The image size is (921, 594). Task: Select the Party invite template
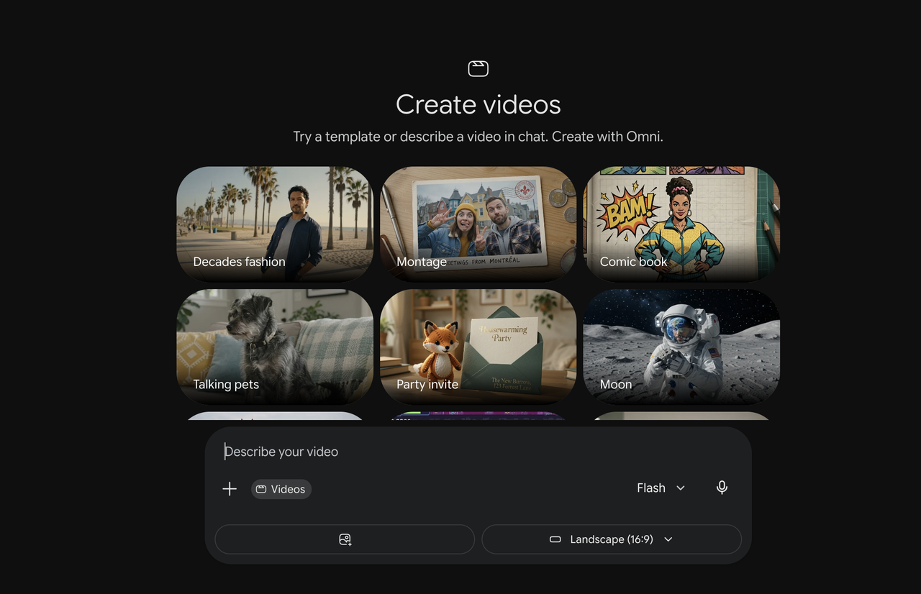point(478,347)
